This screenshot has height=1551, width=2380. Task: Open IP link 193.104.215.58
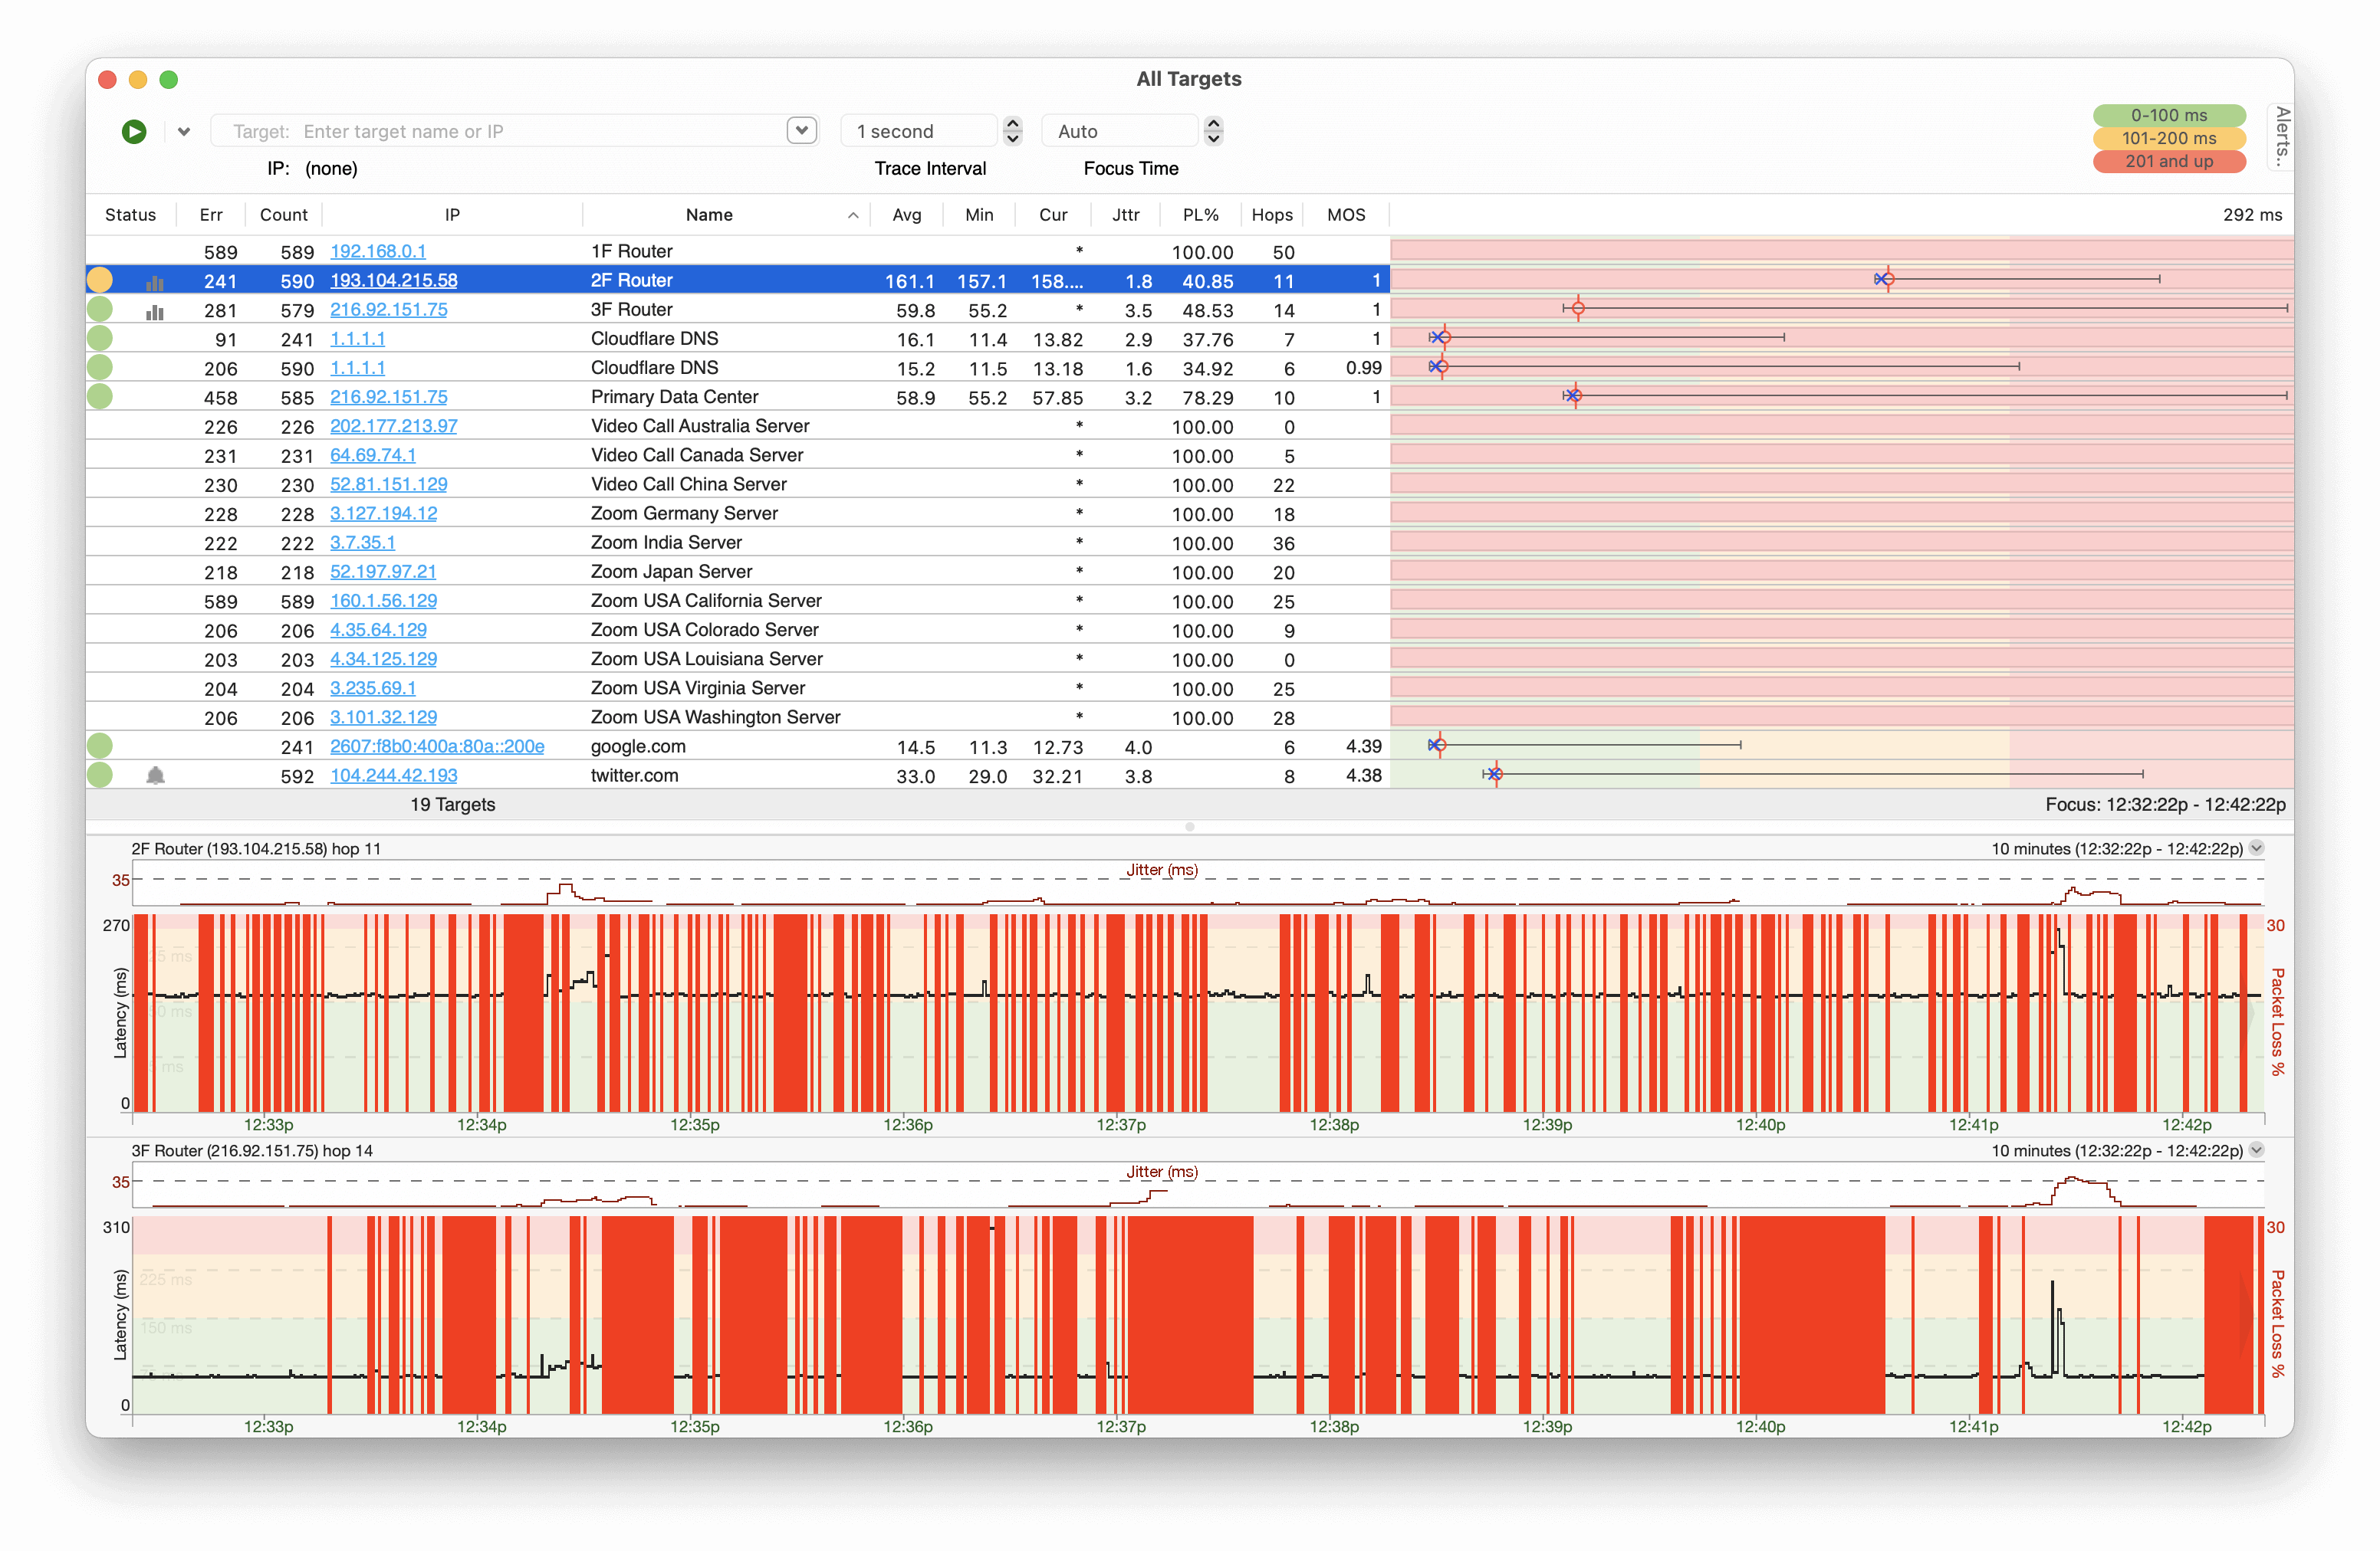394,280
